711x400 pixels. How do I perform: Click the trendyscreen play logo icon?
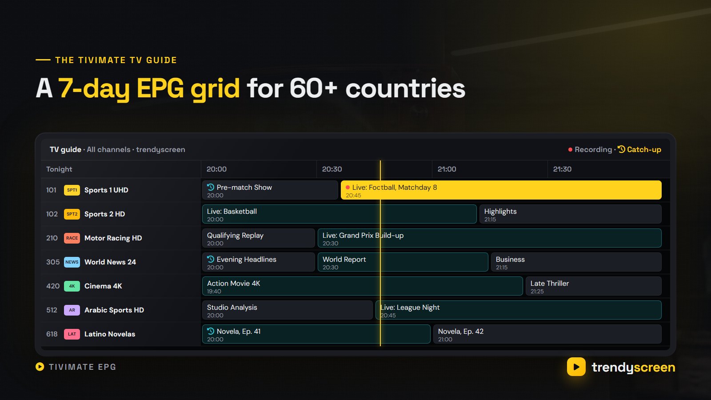click(x=576, y=367)
